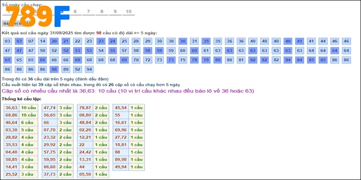Switch to the 10-day run tab
Image resolution: width=361 pixels, height=180 pixels.
(129, 11)
